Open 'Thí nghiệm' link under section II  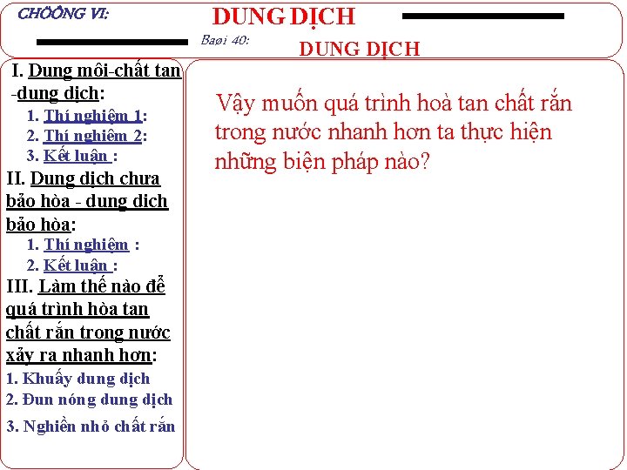86,245
